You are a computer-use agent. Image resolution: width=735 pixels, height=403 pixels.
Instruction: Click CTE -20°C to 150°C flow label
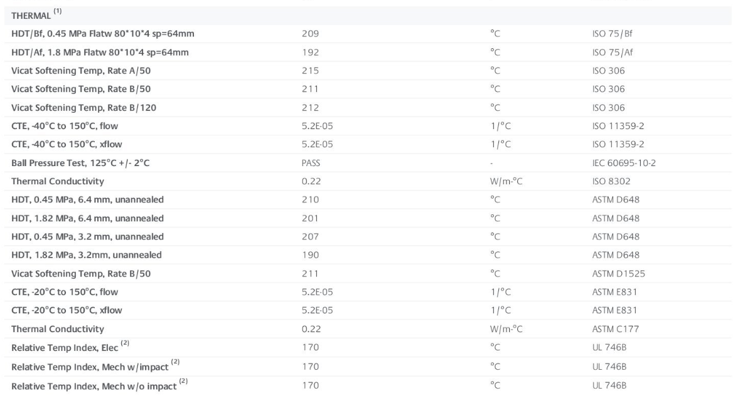pyautogui.click(x=65, y=291)
